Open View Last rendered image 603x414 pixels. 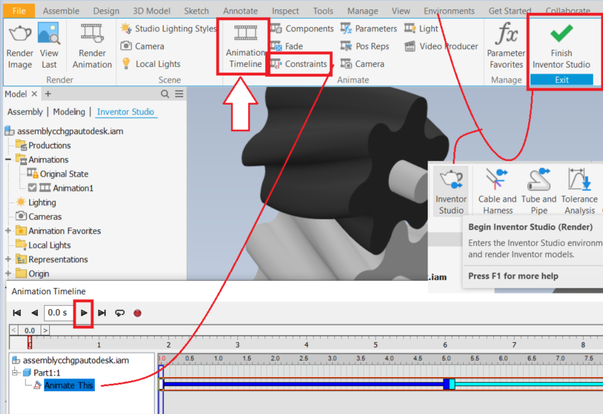click(49, 46)
